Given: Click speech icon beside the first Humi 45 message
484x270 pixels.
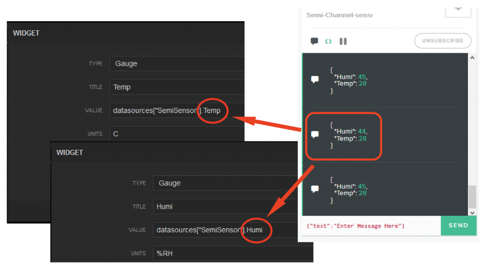Looking at the screenshot, I should pos(315,79).
